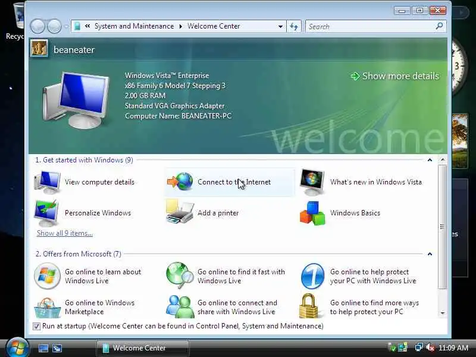Viewport: 476px width, 357px height.
Task: Click the Forward navigation button
Action: point(55,26)
